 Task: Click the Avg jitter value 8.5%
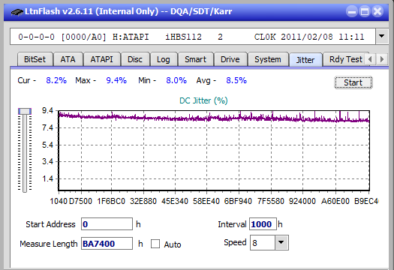click(236, 80)
